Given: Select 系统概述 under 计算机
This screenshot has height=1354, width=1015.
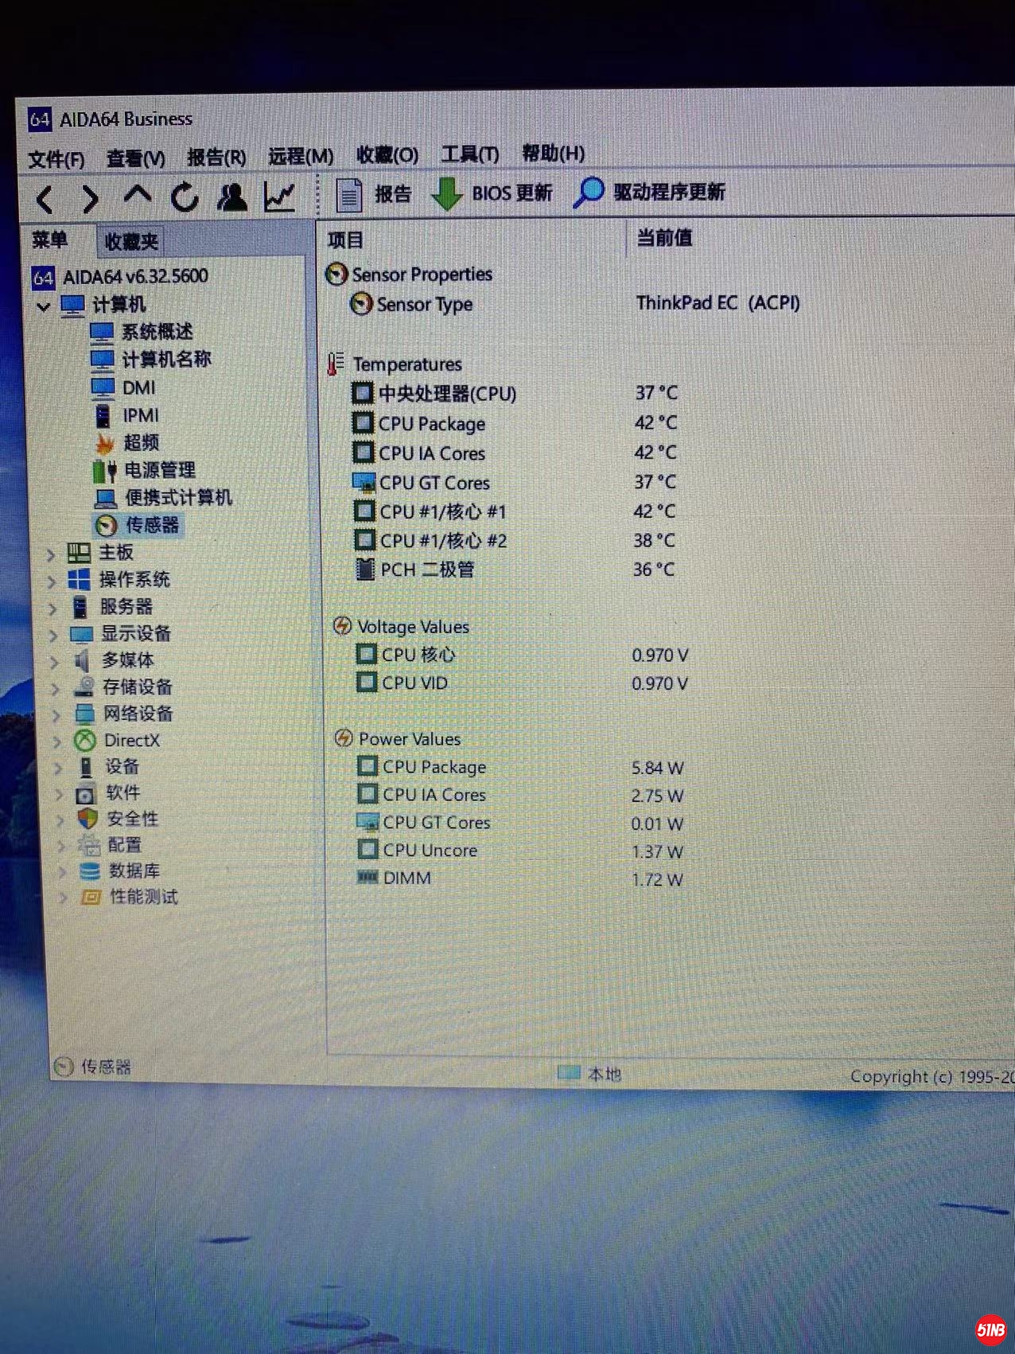Looking at the screenshot, I should 157,332.
